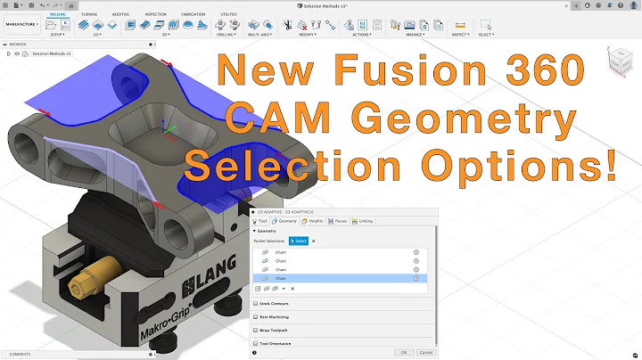Select the 3D Parallel toolpath icon
This screenshot has height=360, width=642.
174,25
